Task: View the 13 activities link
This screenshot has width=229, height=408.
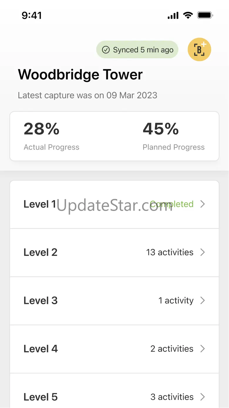Action: [x=170, y=252]
